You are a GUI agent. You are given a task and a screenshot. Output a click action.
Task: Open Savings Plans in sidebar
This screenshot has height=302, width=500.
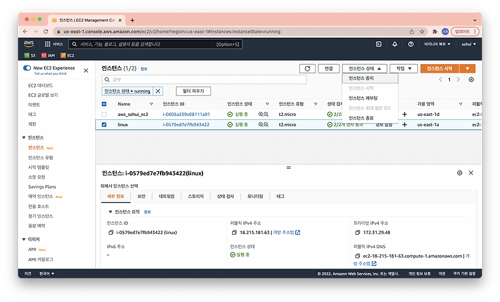pyautogui.click(x=42, y=187)
